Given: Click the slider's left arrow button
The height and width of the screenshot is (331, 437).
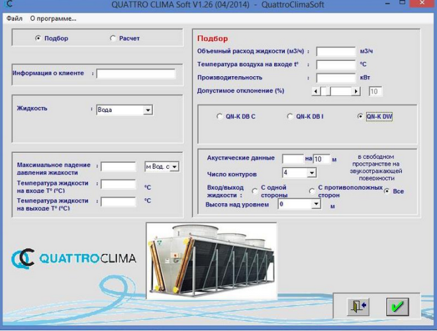Looking at the screenshot, I should 315,91.
